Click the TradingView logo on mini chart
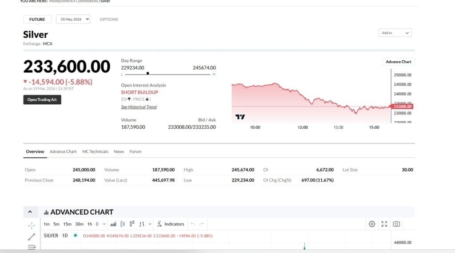The width and height of the screenshot is (455, 253). [x=240, y=117]
